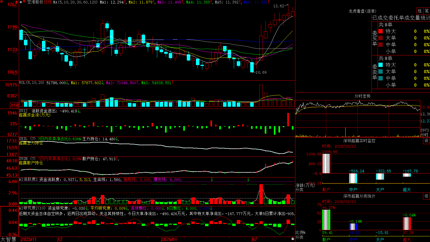
Task: Select the 柱 display mode button
Action: point(420,11)
